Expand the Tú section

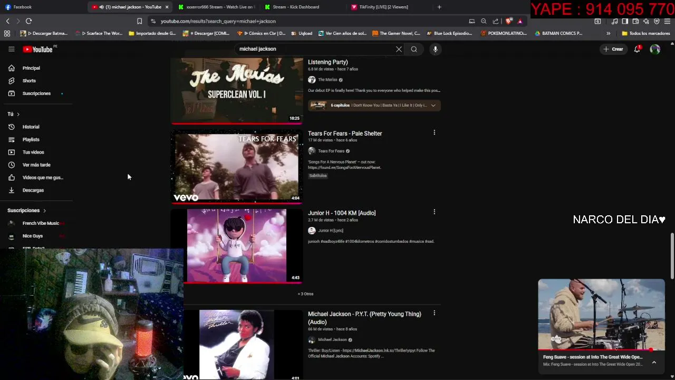(x=14, y=114)
